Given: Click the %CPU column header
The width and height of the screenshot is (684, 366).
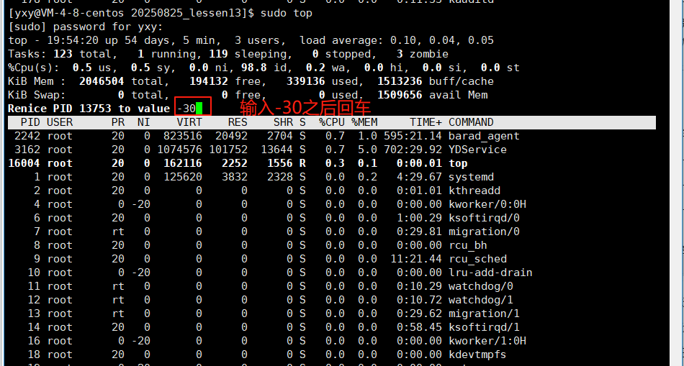Looking at the screenshot, I should pyautogui.click(x=331, y=122).
